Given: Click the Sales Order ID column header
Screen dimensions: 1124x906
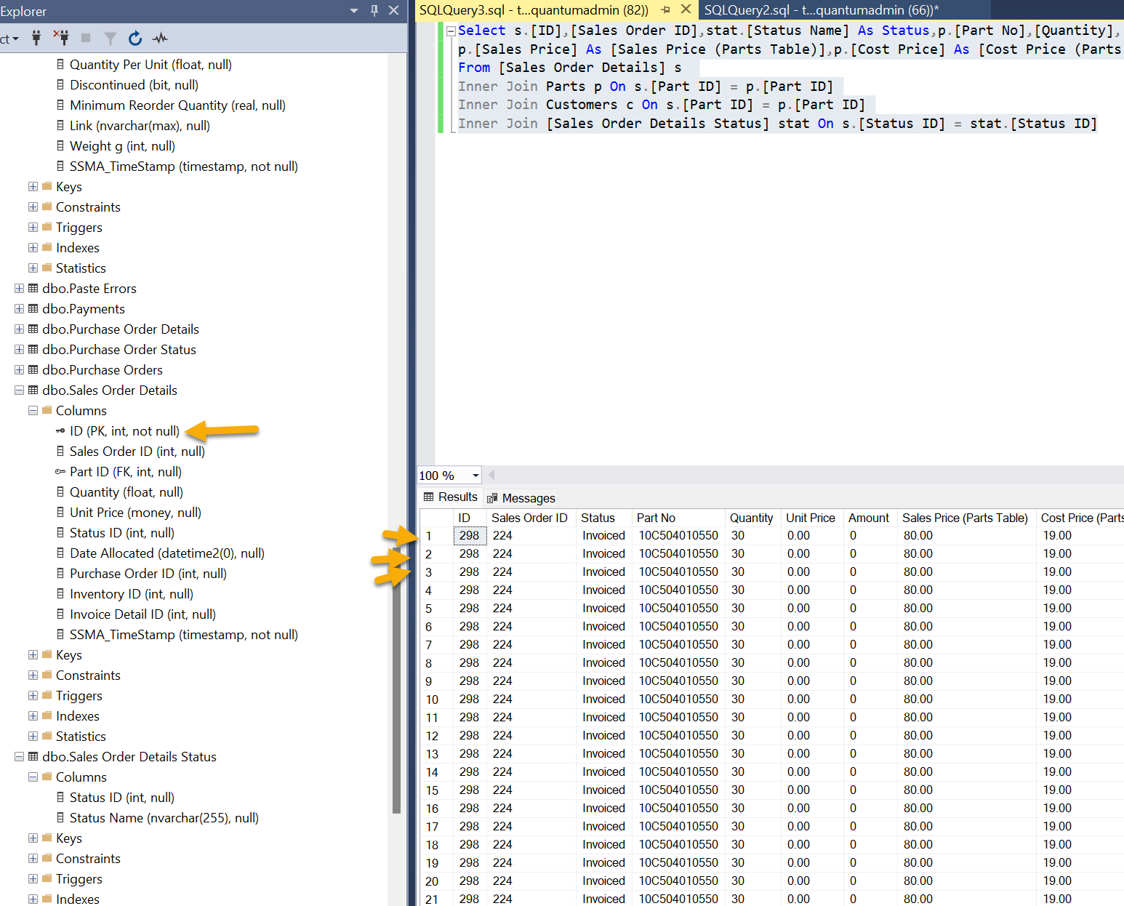Looking at the screenshot, I should [x=529, y=518].
